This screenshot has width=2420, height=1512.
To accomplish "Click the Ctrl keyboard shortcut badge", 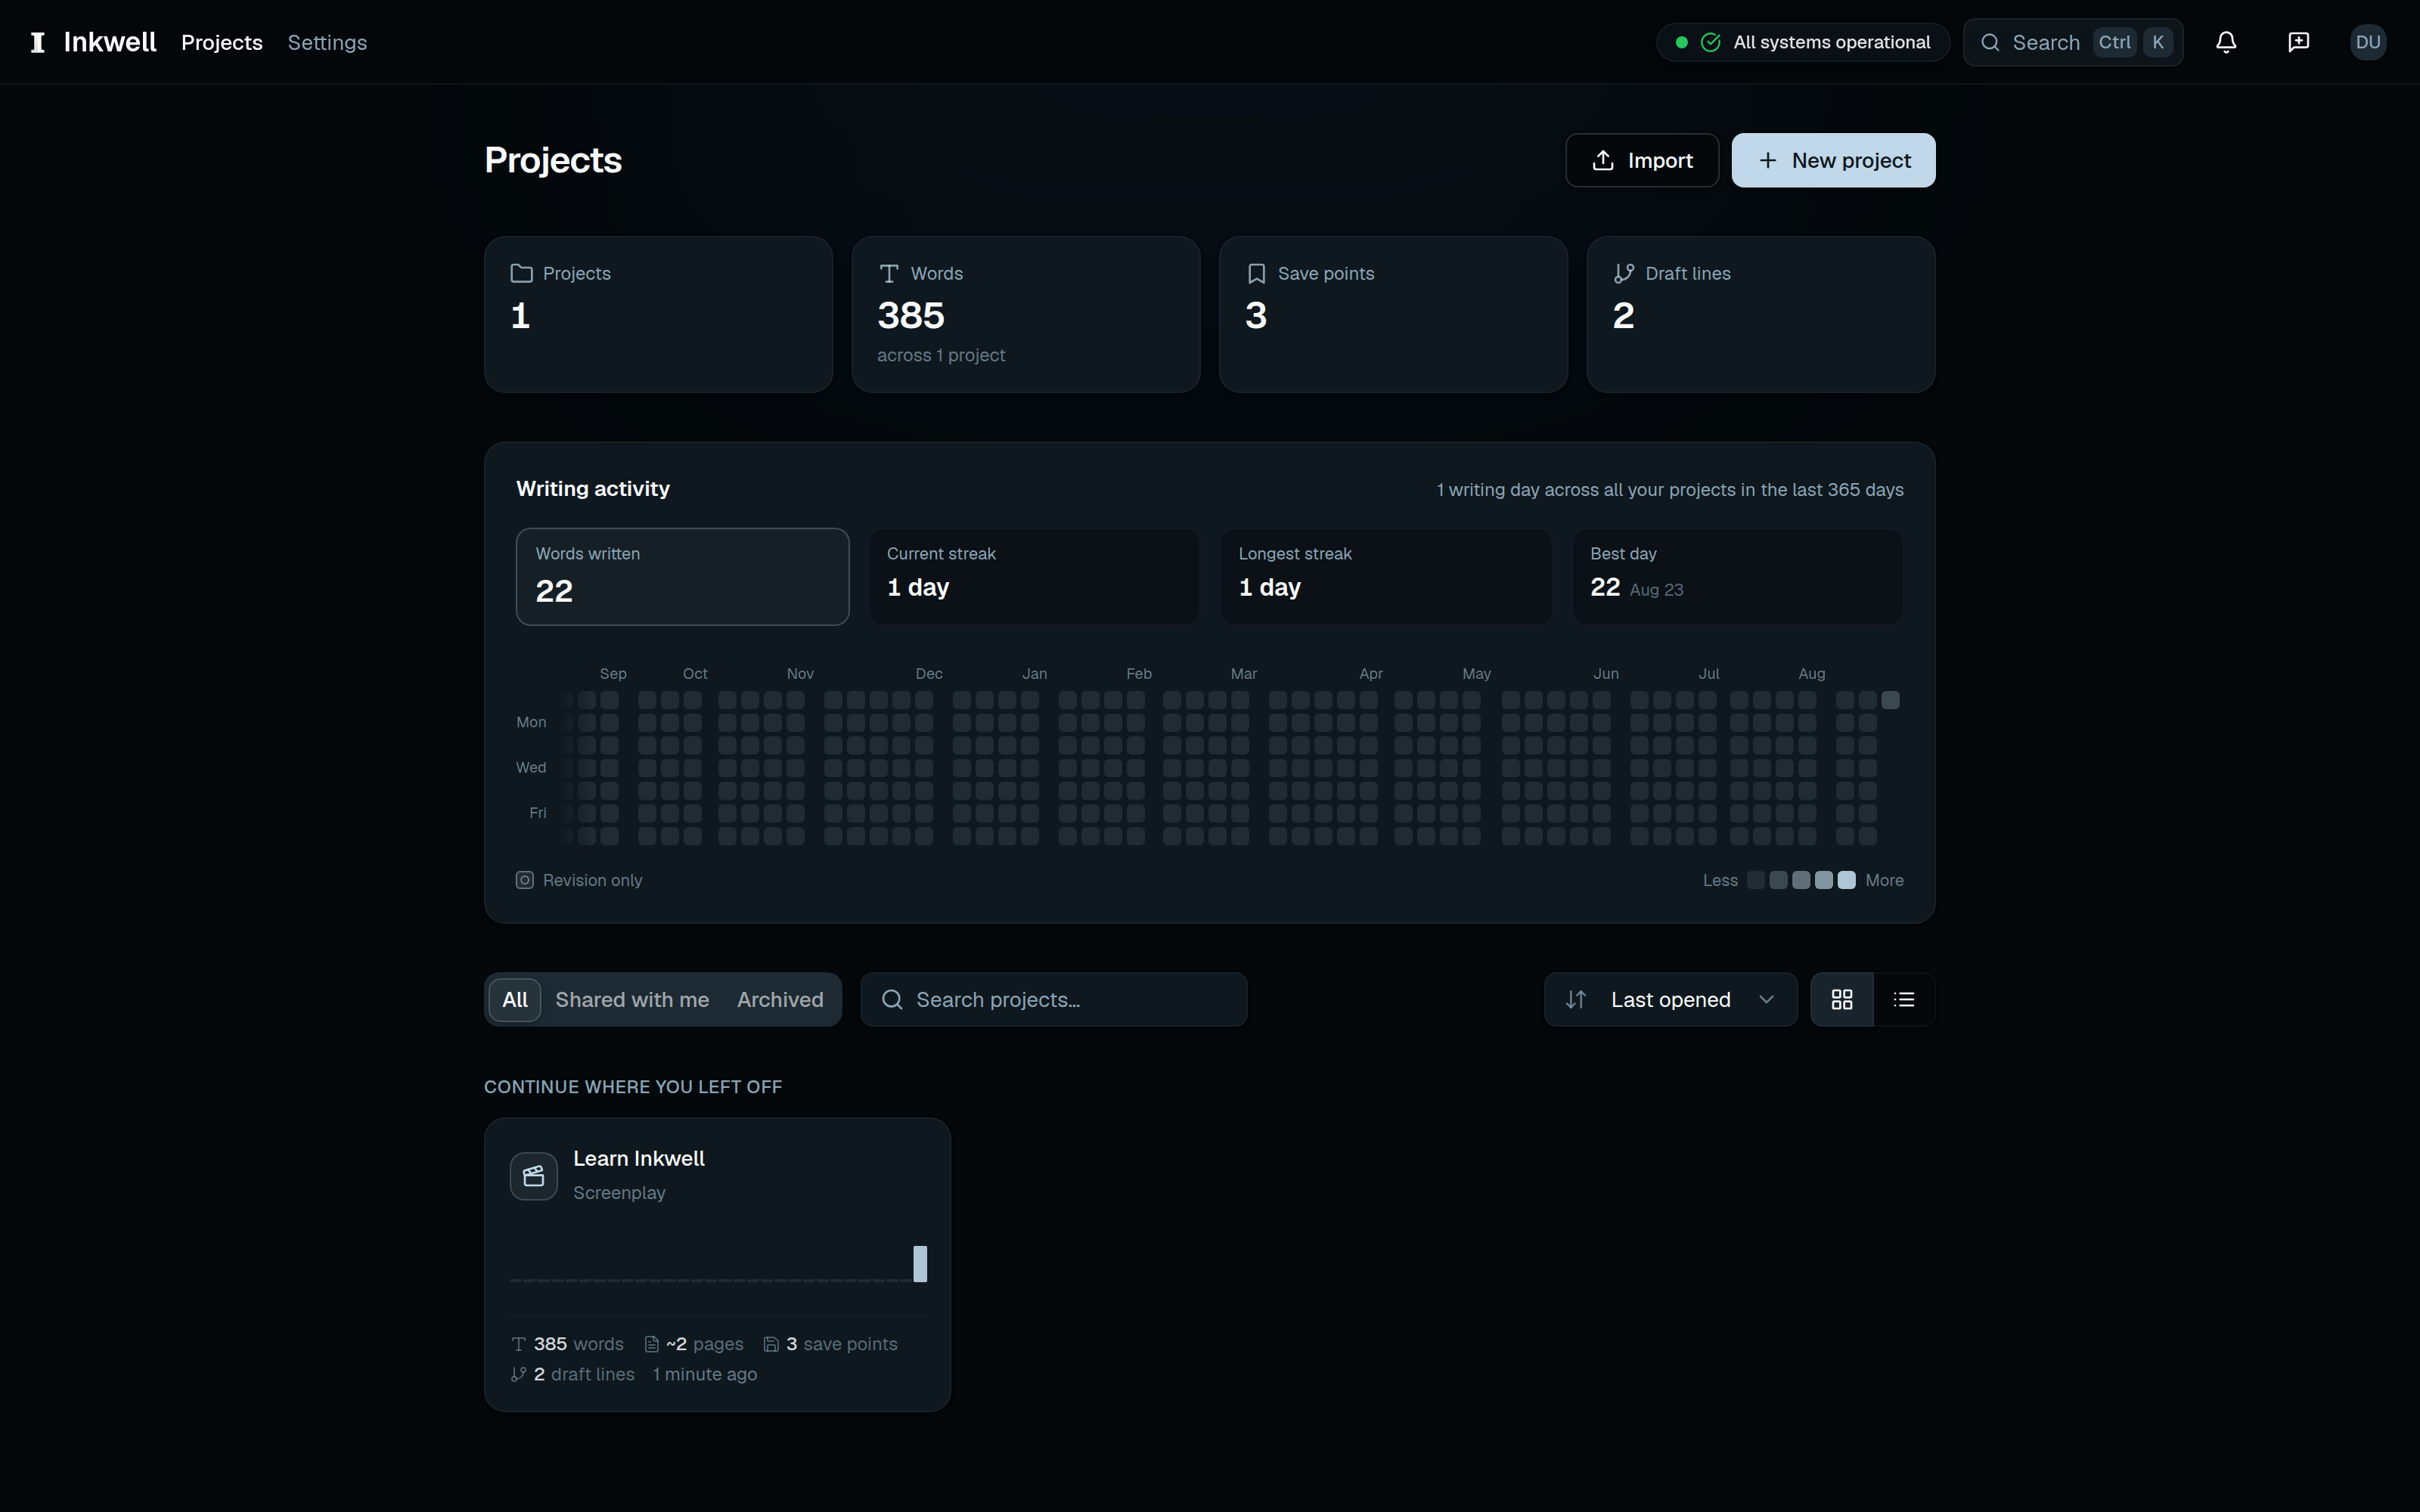I will (2114, 42).
